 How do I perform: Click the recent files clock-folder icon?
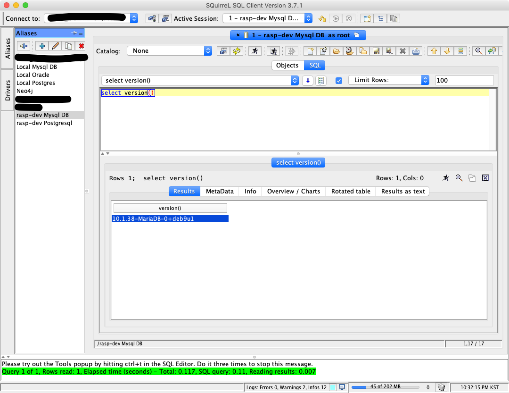pos(350,51)
